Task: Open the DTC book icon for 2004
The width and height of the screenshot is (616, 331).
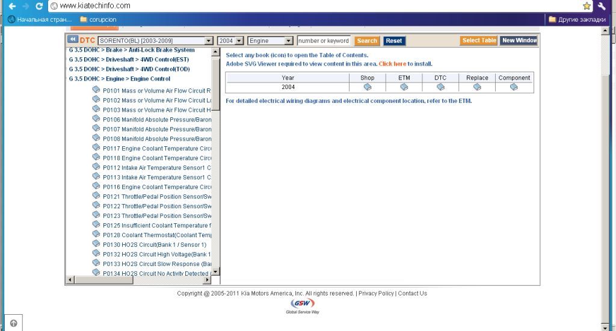Action: 440,87
